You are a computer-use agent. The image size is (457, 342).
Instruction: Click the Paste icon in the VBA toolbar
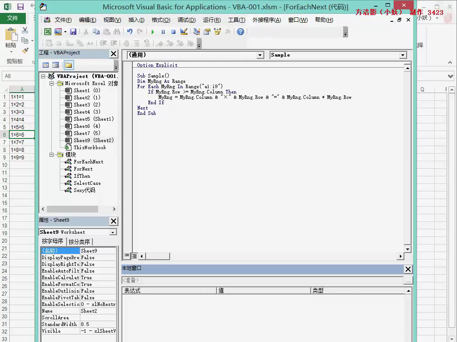[106, 32]
